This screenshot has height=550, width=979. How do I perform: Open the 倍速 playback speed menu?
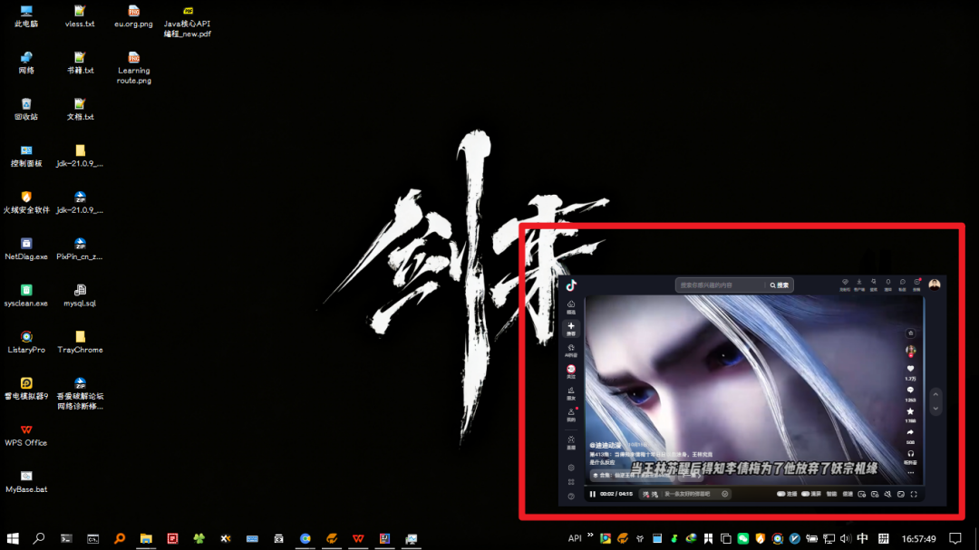click(848, 494)
